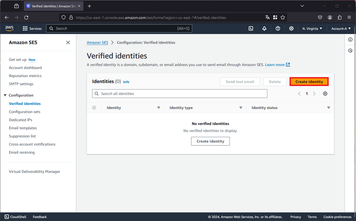Open table preferences gear icon

click(x=325, y=94)
